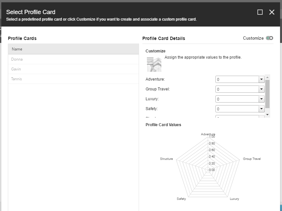
Task: Toggle the Customize switch
Action: pos(270,38)
